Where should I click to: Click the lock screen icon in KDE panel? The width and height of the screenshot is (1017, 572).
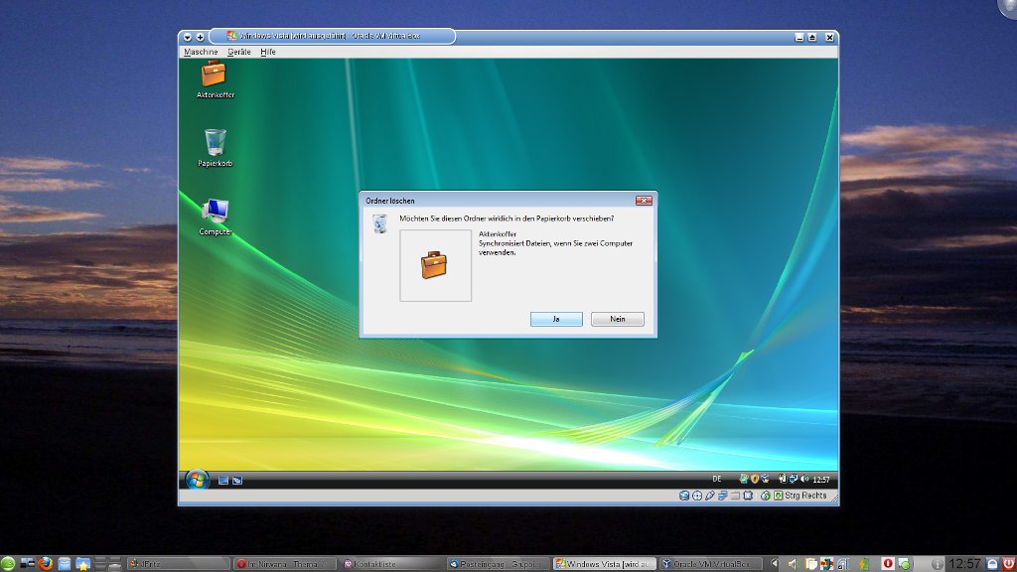click(x=992, y=564)
